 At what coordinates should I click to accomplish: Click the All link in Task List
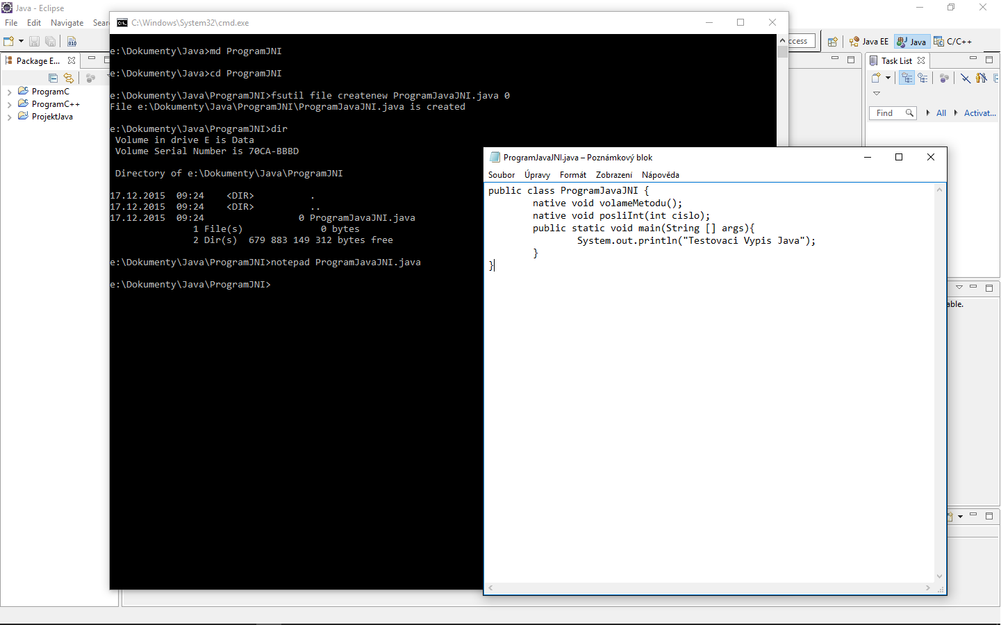coord(941,112)
